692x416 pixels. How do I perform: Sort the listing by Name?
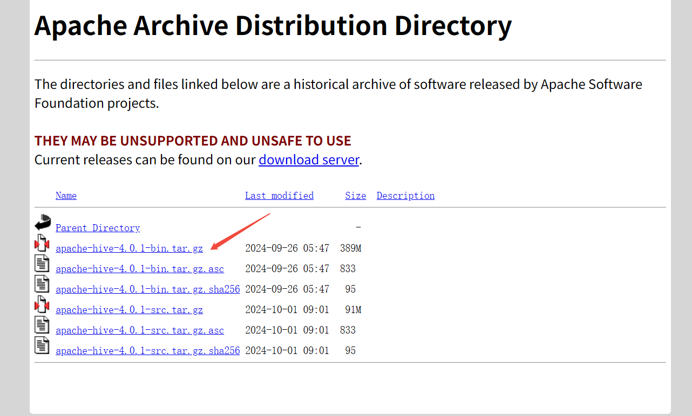pos(66,196)
